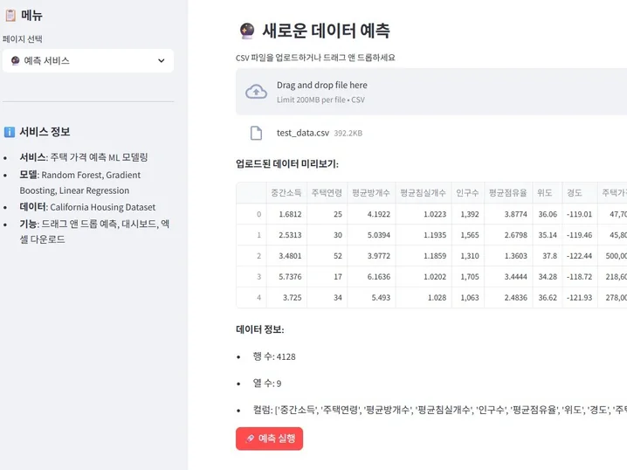627x470 pixels.
Task: Click the clipboard icon beside 메뉴
Action: [10, 16]
